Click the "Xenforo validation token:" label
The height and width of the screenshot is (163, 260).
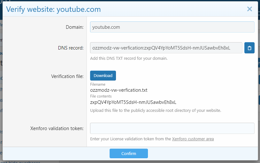coord(57,128)
